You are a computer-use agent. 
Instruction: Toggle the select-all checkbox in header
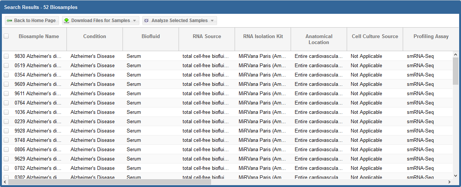pos(6,36)
